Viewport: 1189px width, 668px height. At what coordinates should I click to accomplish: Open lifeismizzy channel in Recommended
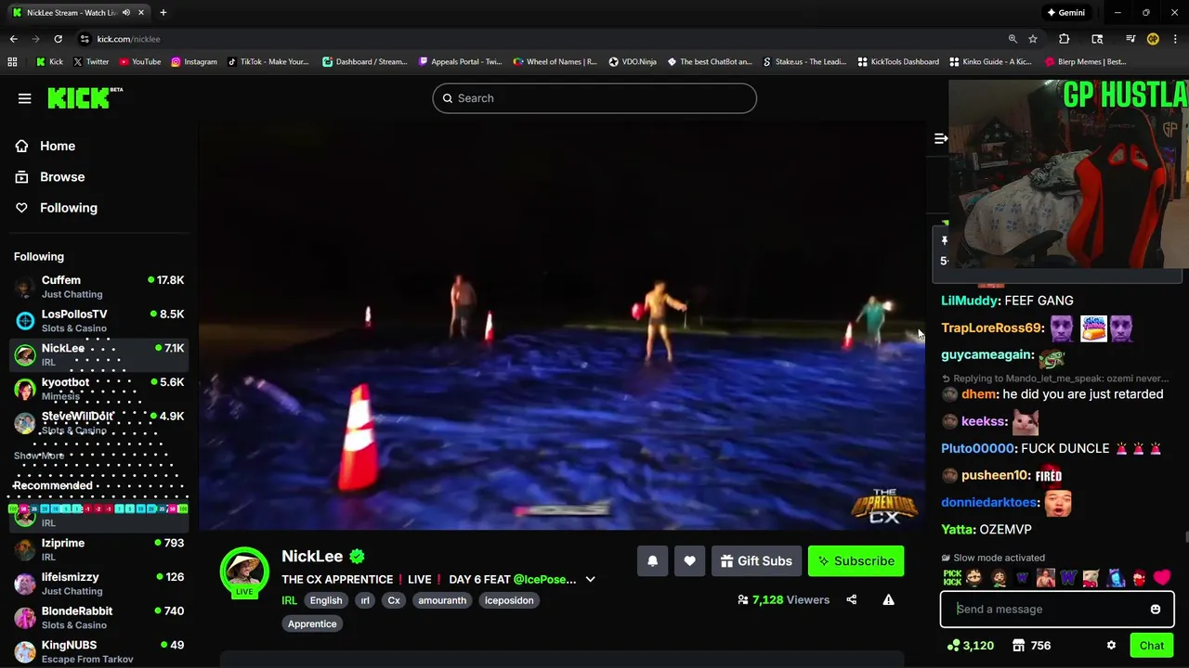(98, 584)
